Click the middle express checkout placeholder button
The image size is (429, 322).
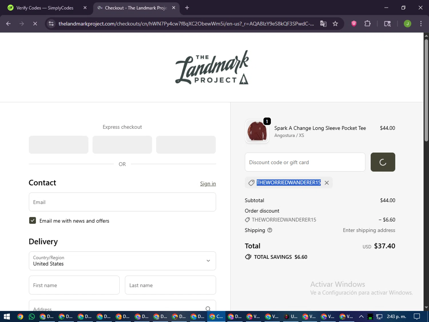(122, 145)
